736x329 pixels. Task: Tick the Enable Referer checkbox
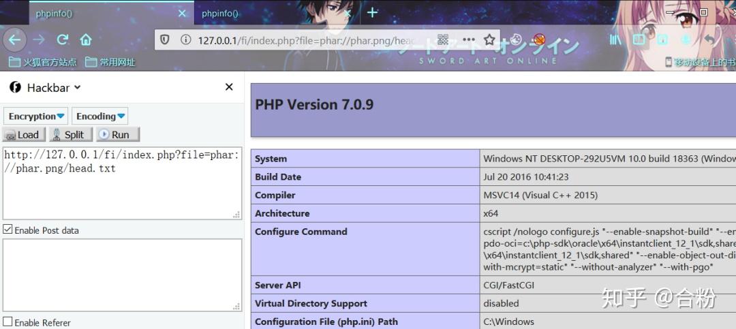pos(7,322)
